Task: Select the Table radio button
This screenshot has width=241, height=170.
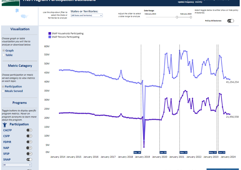Action: click(x=4, y=55)
